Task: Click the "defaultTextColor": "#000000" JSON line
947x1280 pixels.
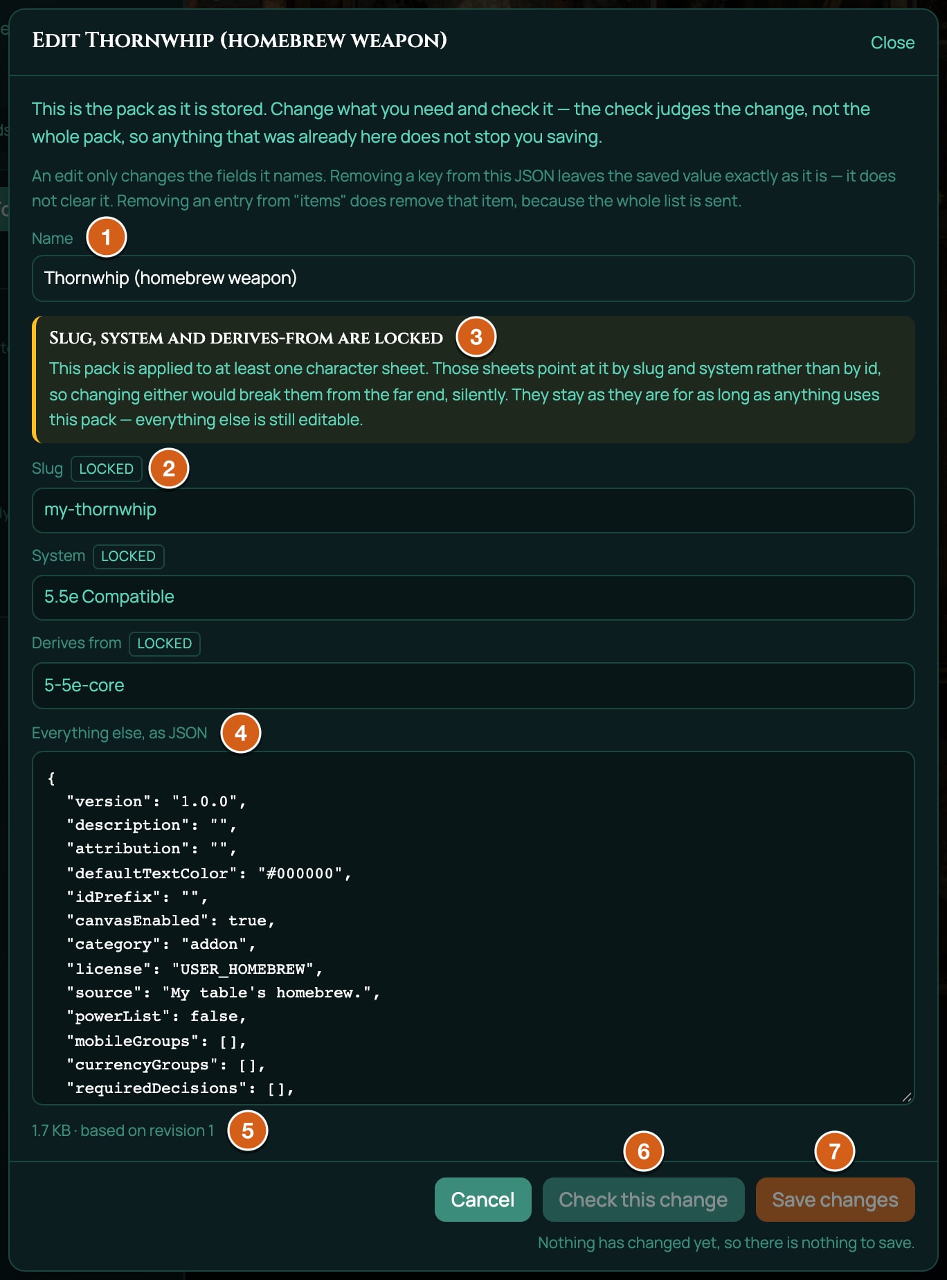Action: point(209,873)
